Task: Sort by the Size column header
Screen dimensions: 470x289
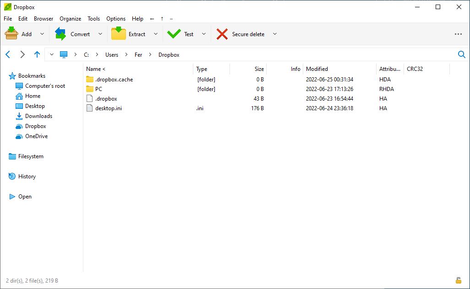Action: pyautogui.click(x=248, y=69)
